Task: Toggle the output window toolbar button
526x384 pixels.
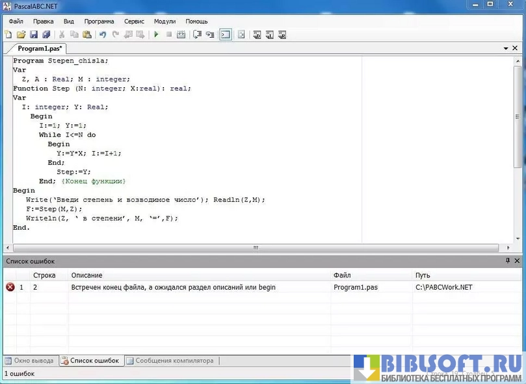Action: (x=225, y=34)
